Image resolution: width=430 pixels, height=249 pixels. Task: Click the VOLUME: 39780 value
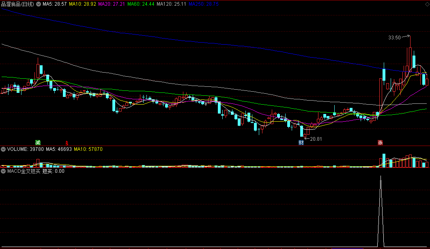coord(25,149)
